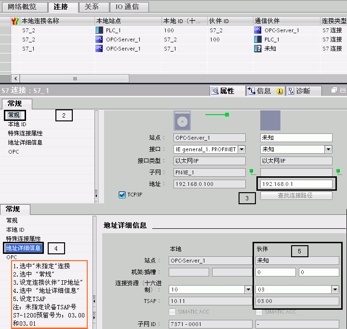Click partner subnet green network icon
This screenshot has height=329, width=347.
[339, 172]
